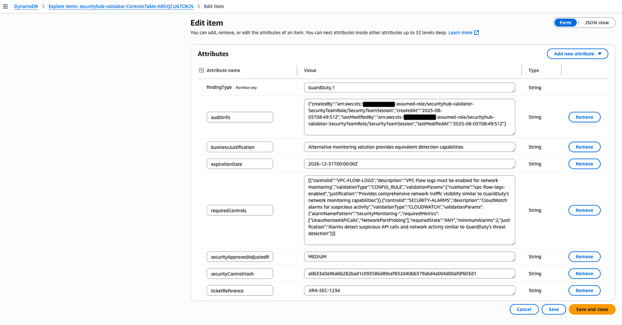Click the Edit item breadcrumb text
Screen dimensions: 622x325
214,6
